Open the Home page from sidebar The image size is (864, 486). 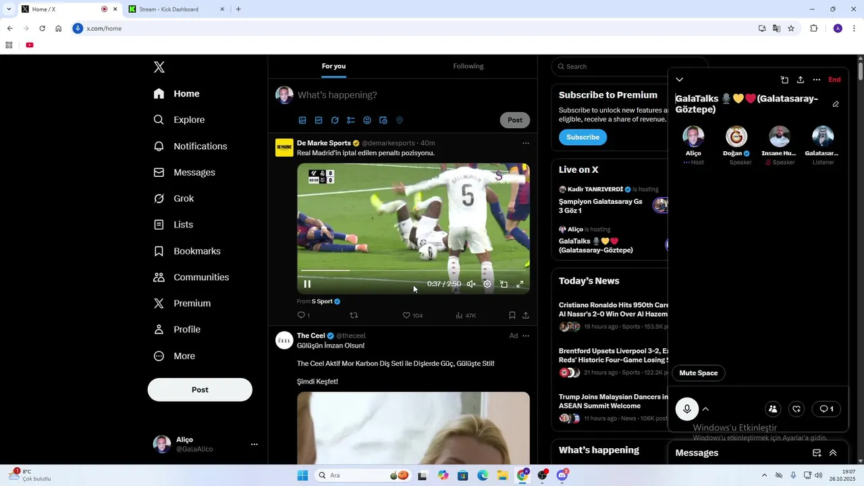coord(176,94)
